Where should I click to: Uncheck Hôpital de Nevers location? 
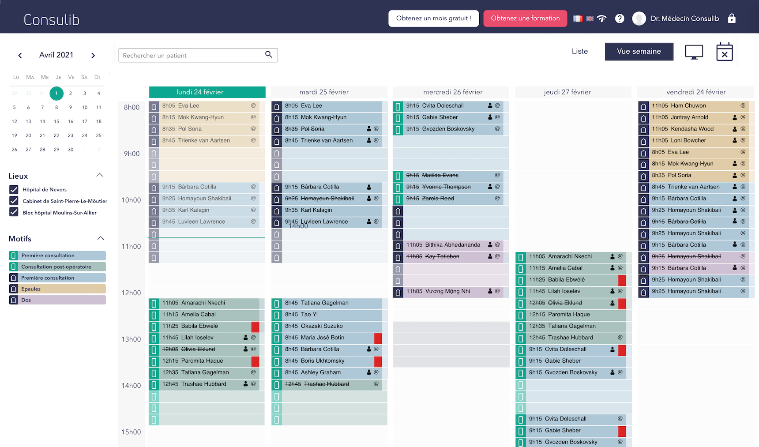pos(14,189)
